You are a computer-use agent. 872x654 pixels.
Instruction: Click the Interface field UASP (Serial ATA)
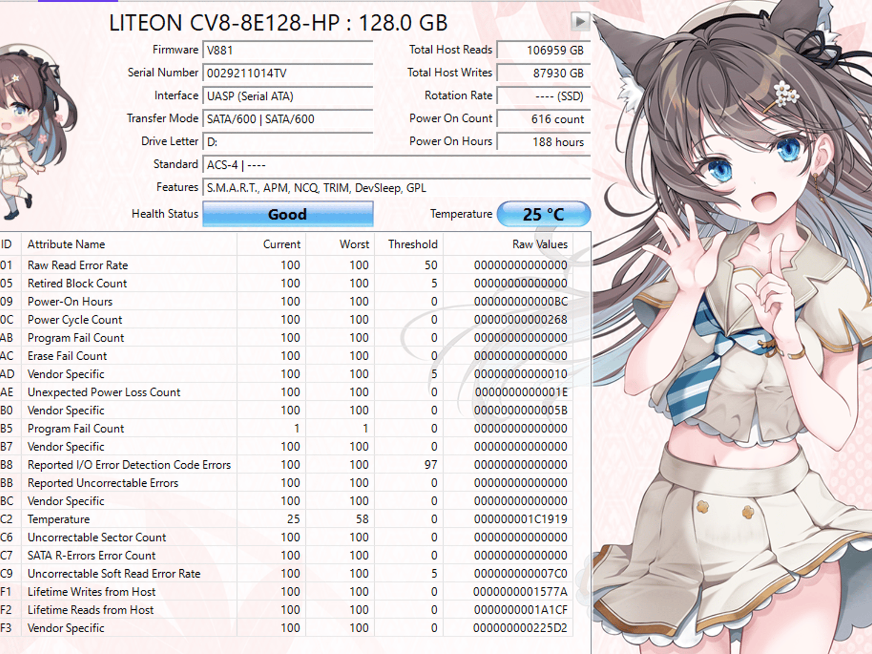pyautogui.click(x=288, y=96)
